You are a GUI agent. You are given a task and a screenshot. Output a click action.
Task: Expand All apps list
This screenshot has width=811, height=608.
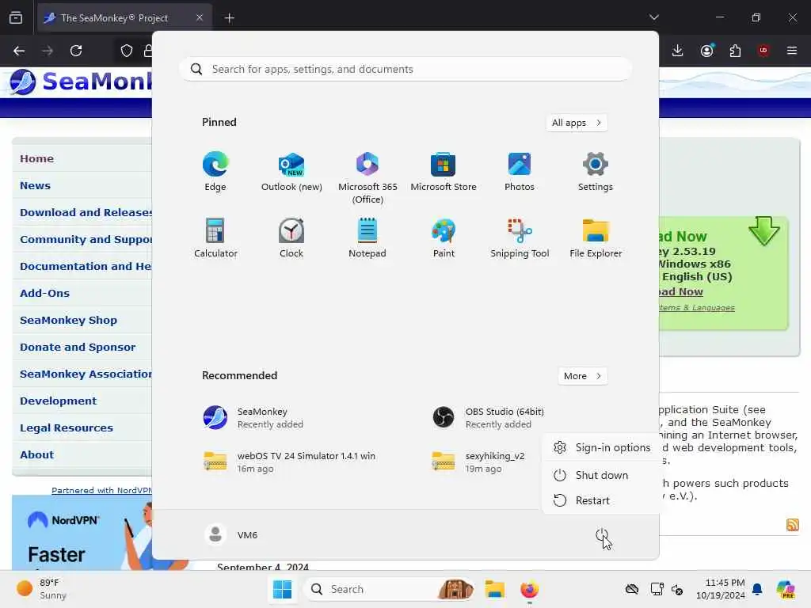[x=577, y=123]
